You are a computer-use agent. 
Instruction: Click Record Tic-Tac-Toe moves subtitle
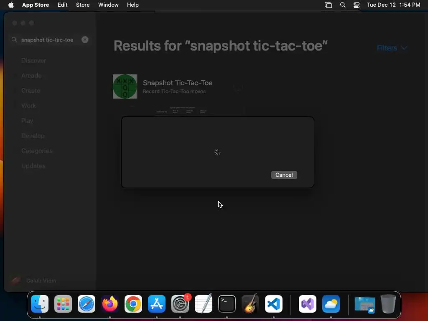coord(174,92)
